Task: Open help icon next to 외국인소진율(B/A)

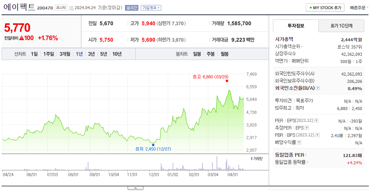Action: click(x=318, y=88)
